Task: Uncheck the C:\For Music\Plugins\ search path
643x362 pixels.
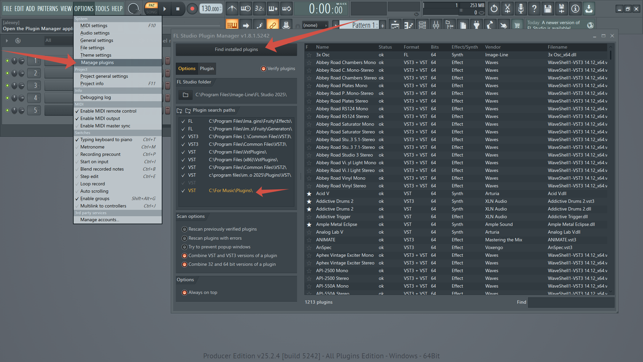Action: click(x=183, y=190)
